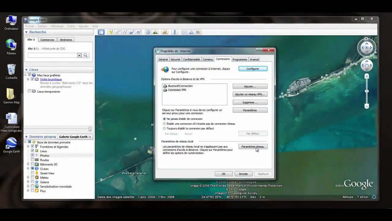The height and width of the screenshot is (221, 392).
Task: Enable the Routes layer checkbox
Action: tap(32, 160)
